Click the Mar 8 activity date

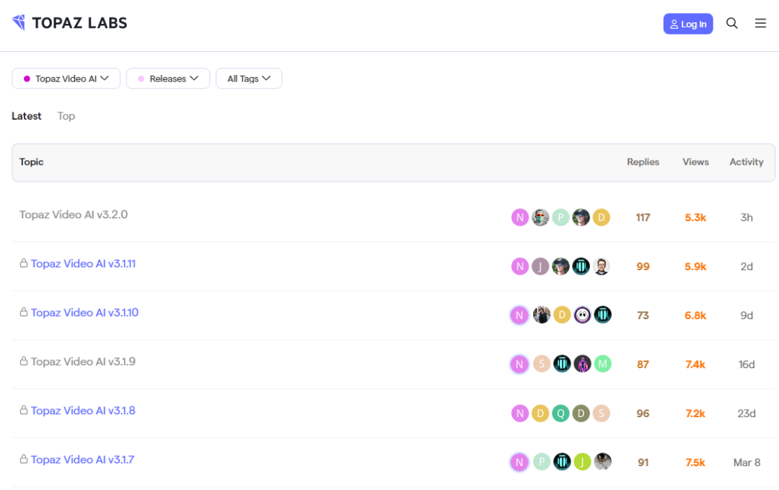[x=747, y=462]
